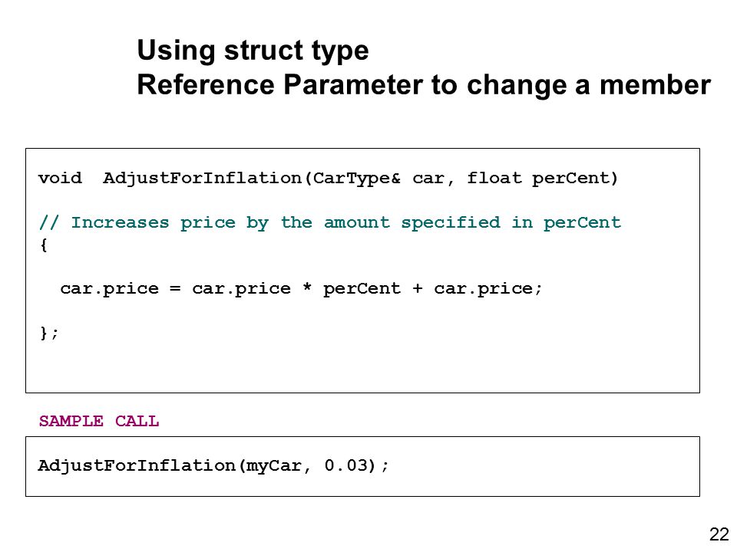This screenshot has width=737, height=552.
Task: Click 'perCent' in the assignment expression
Action: coord(362,289)
